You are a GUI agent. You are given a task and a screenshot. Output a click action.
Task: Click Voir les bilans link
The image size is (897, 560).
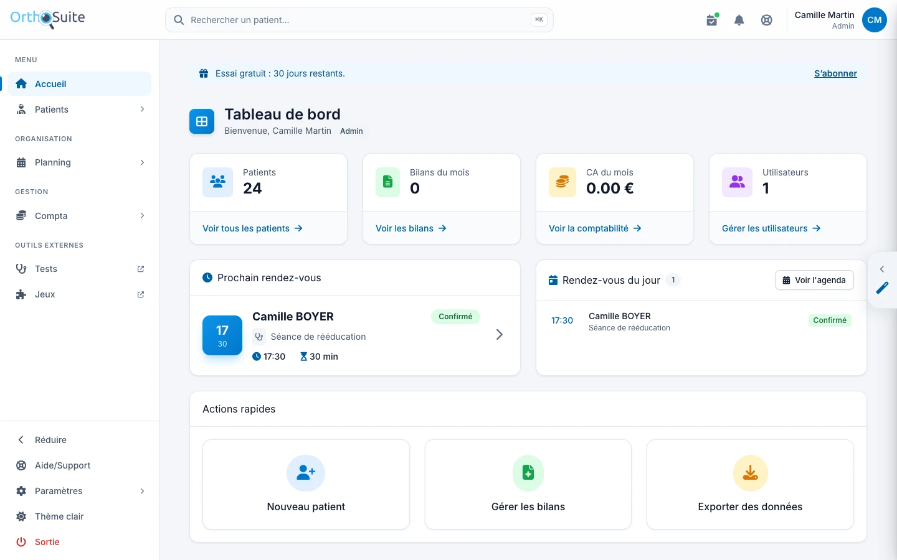(x=411, y=228)
